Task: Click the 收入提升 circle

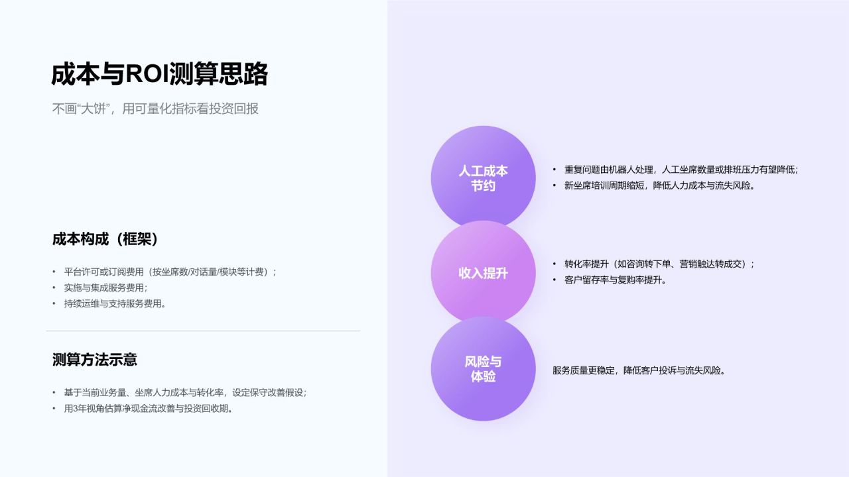Action: [483, 273]
